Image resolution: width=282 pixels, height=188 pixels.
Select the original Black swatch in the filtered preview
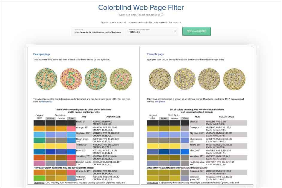click(x=153, y=123)
